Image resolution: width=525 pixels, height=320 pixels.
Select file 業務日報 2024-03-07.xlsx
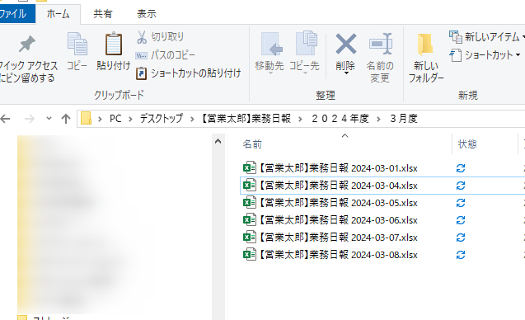pos(338,238)
